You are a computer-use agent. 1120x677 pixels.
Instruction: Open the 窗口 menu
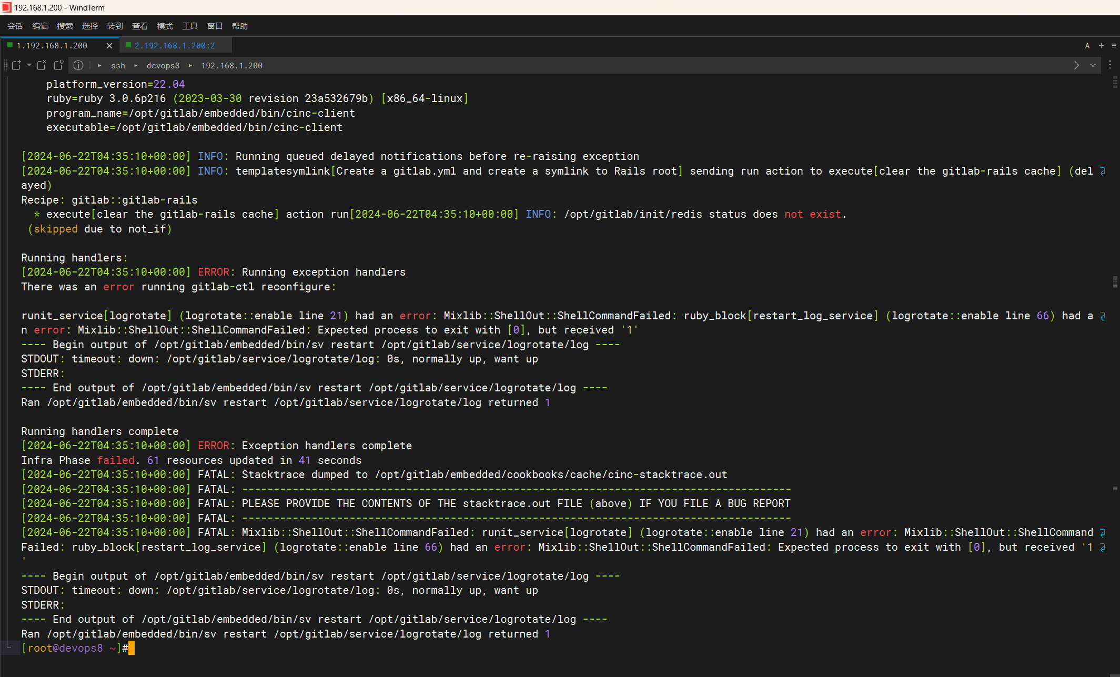coord(215,26)
